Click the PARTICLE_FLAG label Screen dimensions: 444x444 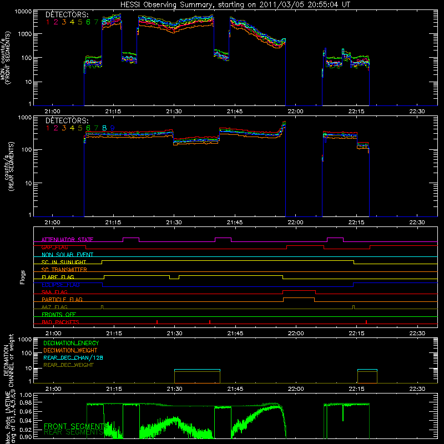point(62,299)
